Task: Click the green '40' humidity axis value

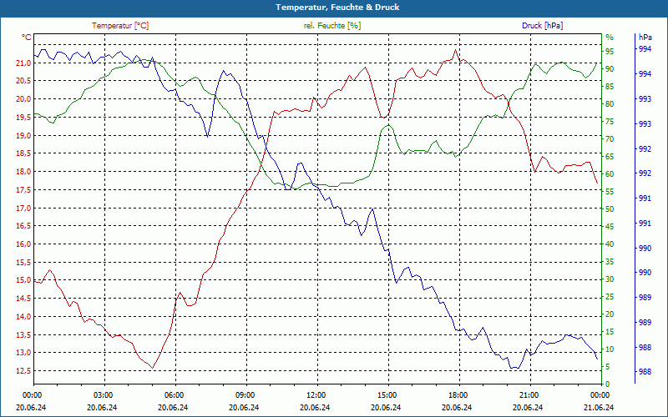Action: click(610, 244)
